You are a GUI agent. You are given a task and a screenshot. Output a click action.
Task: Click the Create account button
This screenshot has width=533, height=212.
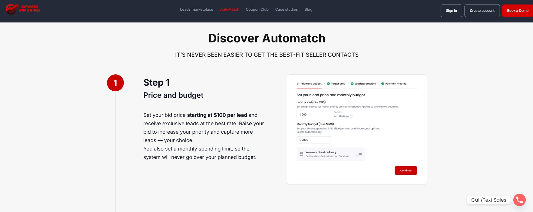[482, 11]
